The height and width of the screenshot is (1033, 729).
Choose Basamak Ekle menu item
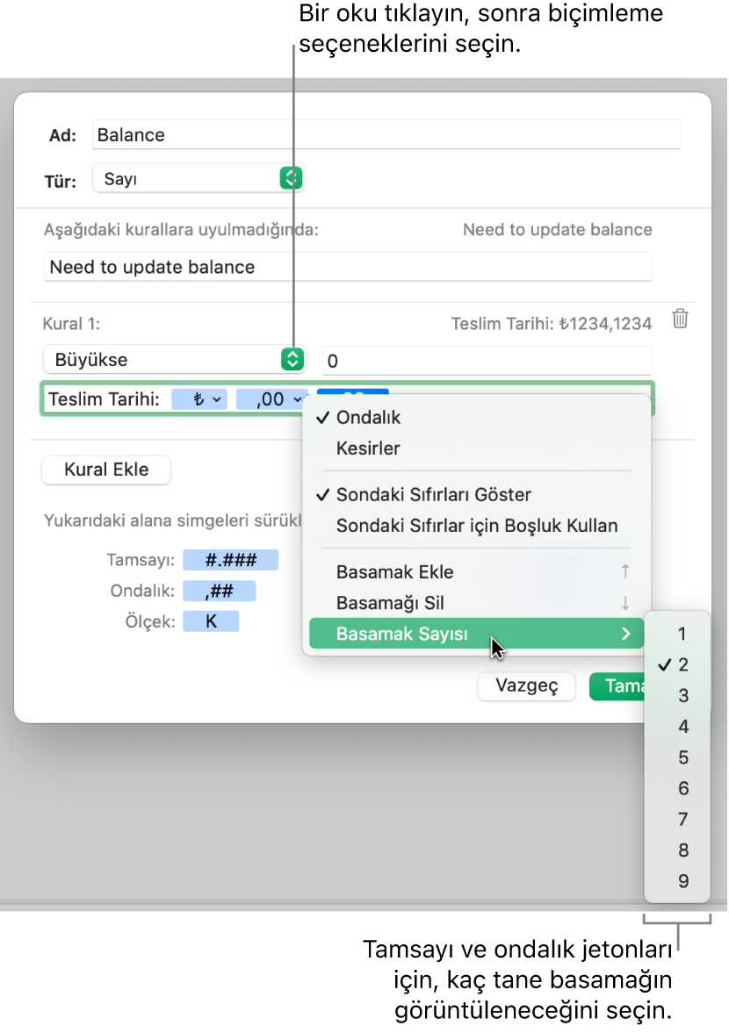pyautogui.click(x=477, y=572)
